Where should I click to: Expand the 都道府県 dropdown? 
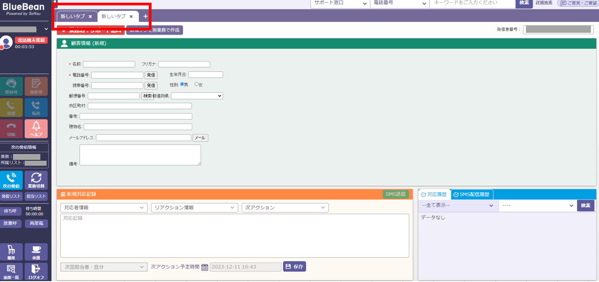pyautogui.click(x=197, y=96)
